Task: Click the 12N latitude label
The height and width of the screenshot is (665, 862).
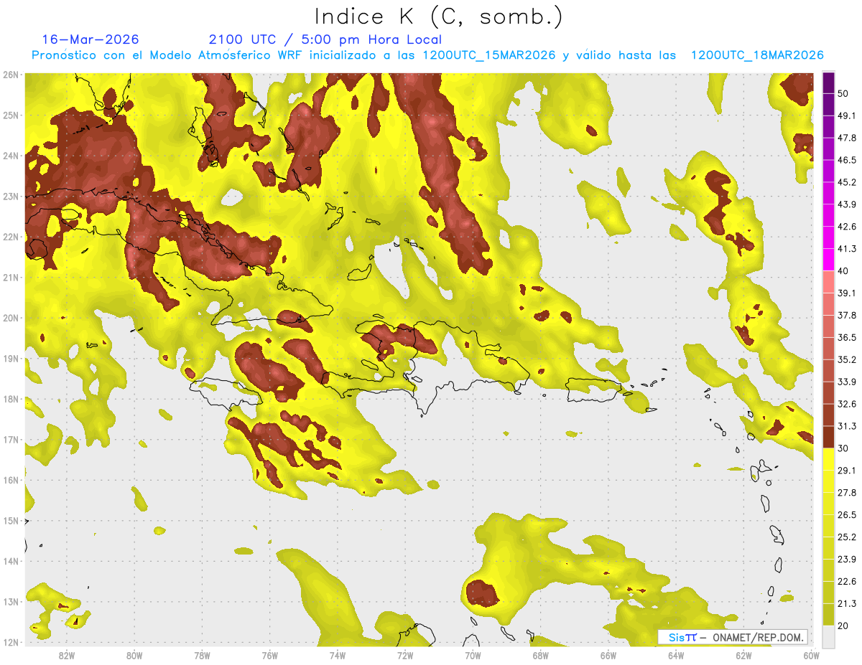Action: click(x=11, y=643)
